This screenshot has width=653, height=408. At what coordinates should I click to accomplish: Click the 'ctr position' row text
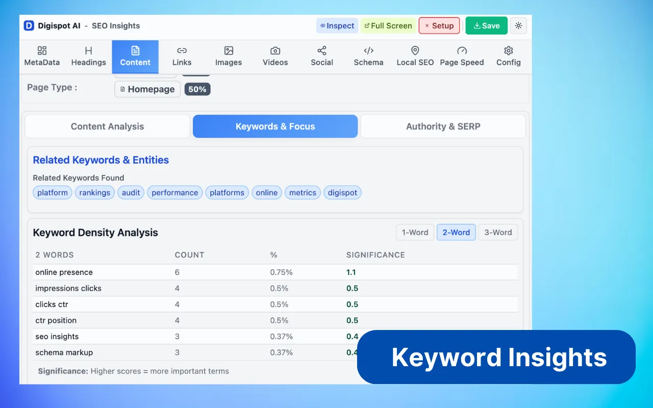click(x=56, y=320)
